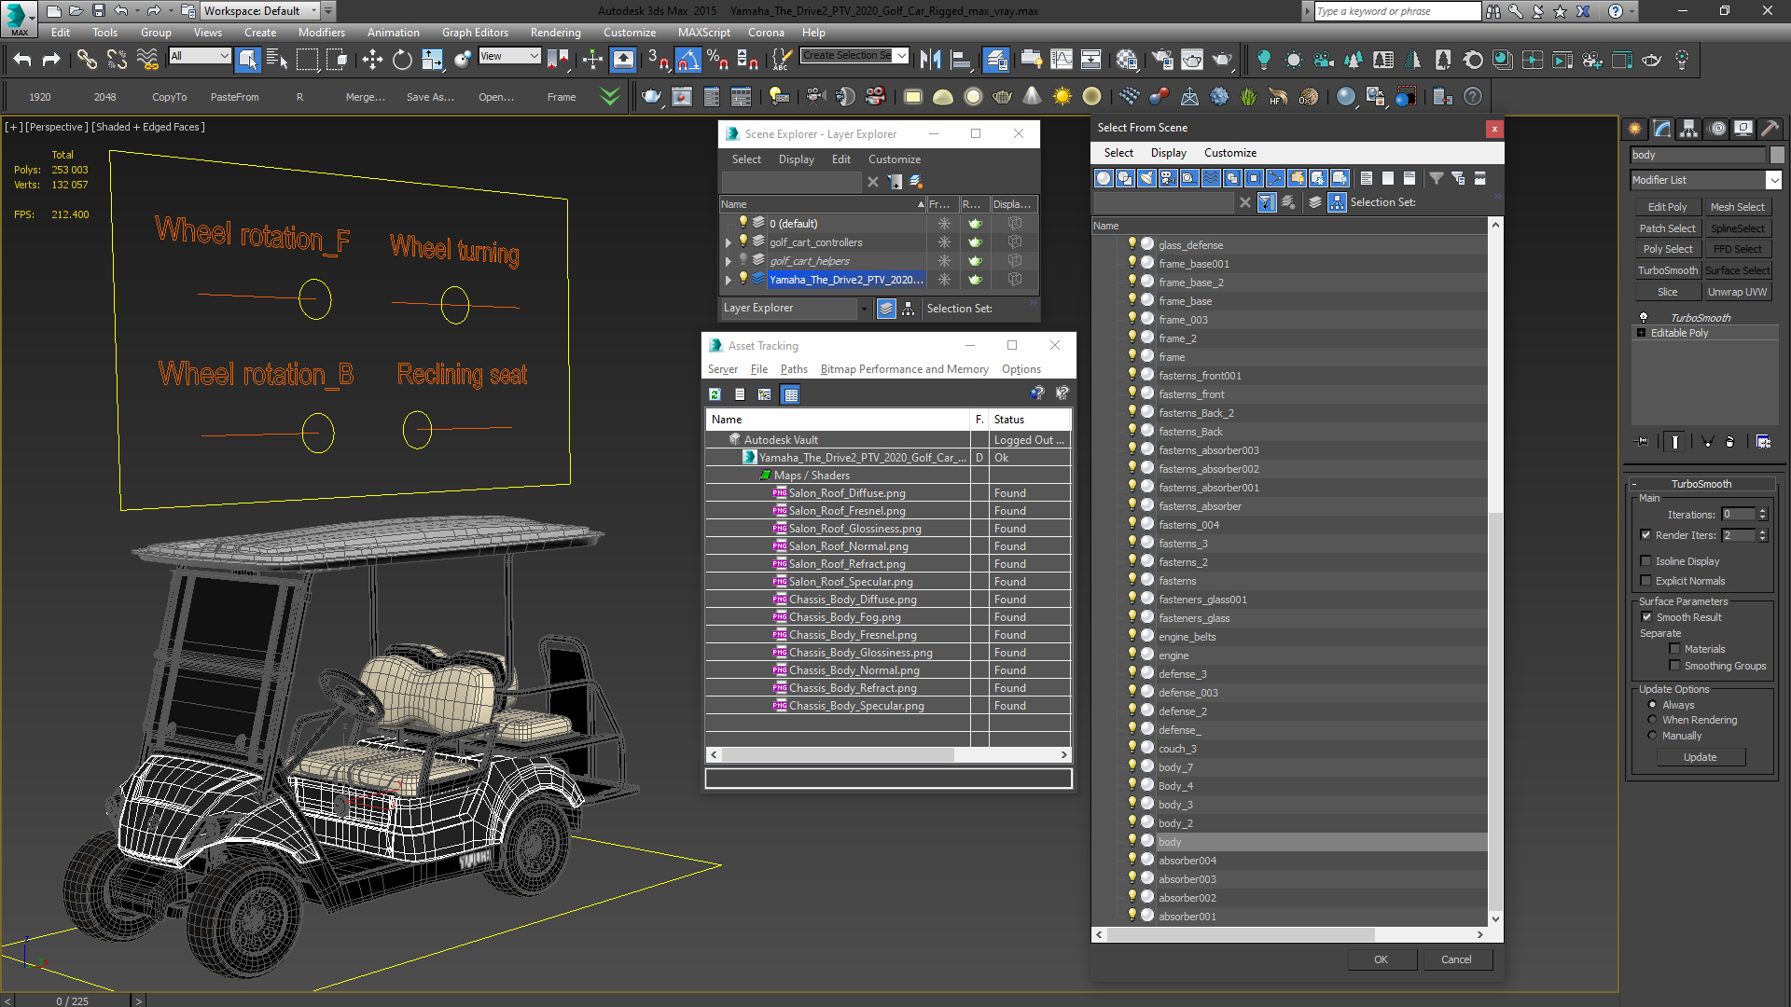Open the Modifier List dropdown
Image resolution: width=1791 pixels, height=1007 pixels.
[x=1773, y=180]
